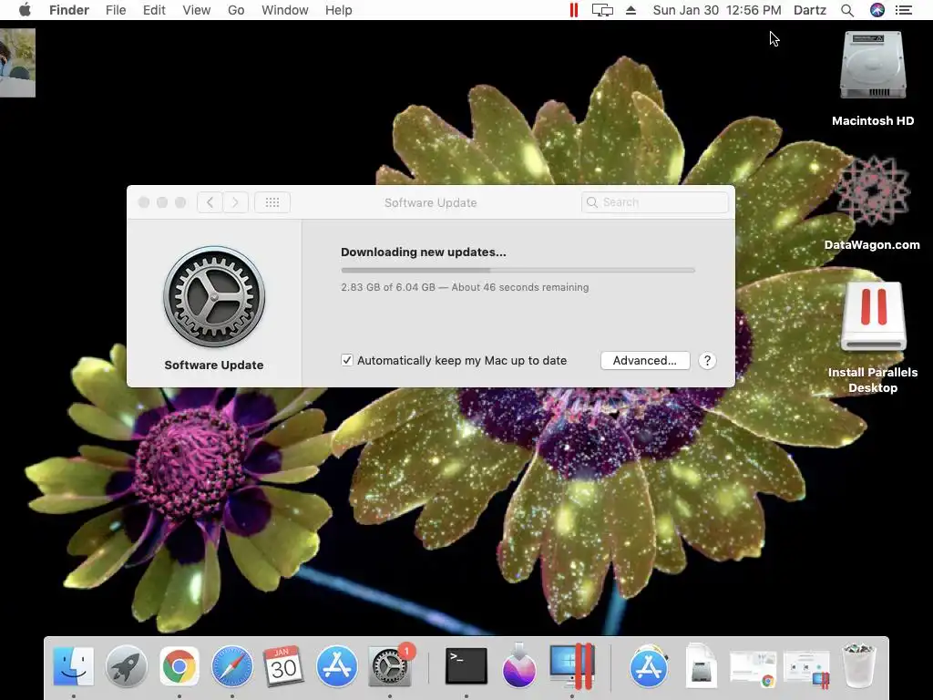This screenshot has width=933, height=700.
Task: Open Launchpad rocket icon in Dock
Action: (x=126, y=666)
